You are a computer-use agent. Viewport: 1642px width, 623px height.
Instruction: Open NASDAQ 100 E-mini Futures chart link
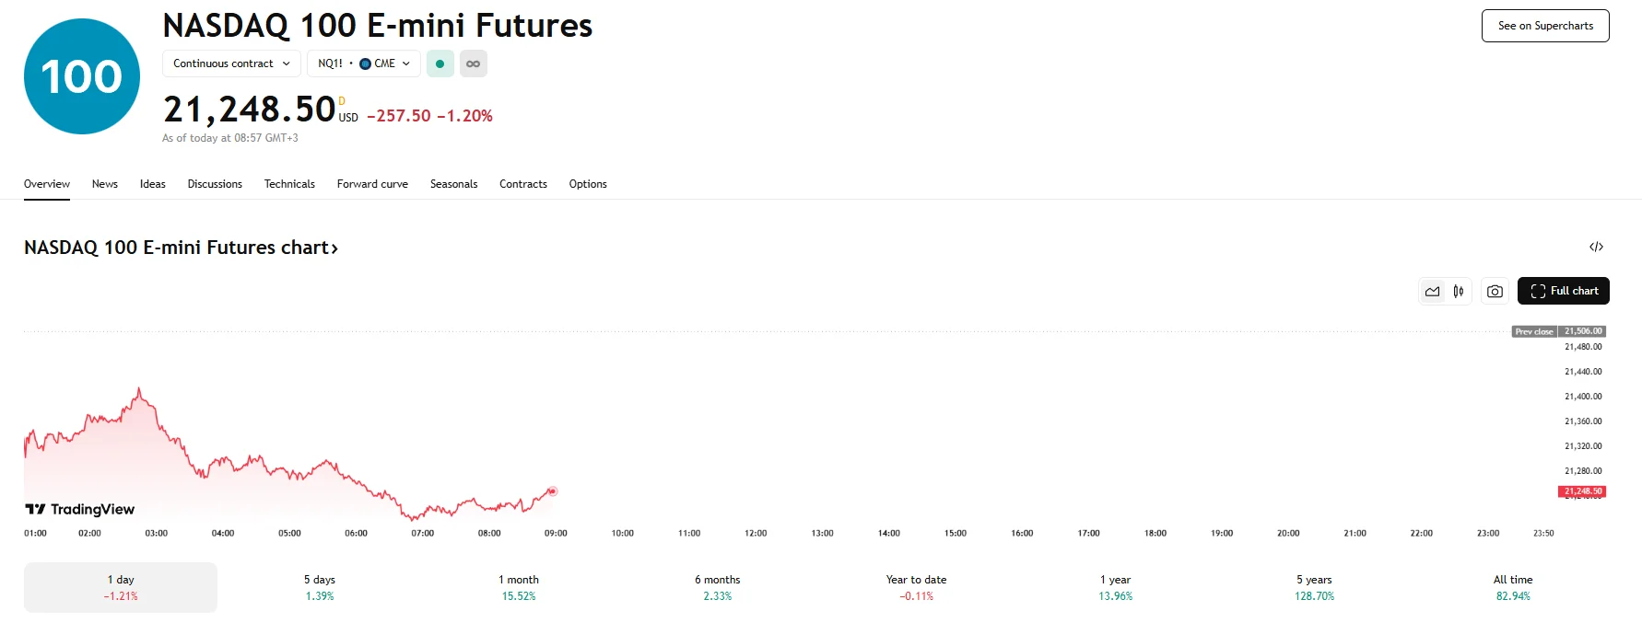(x=180, y=247)
